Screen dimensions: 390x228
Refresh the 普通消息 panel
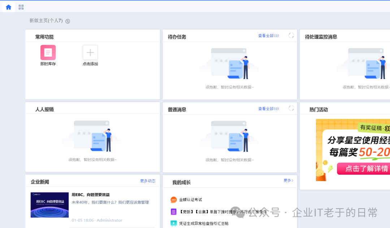291,108
